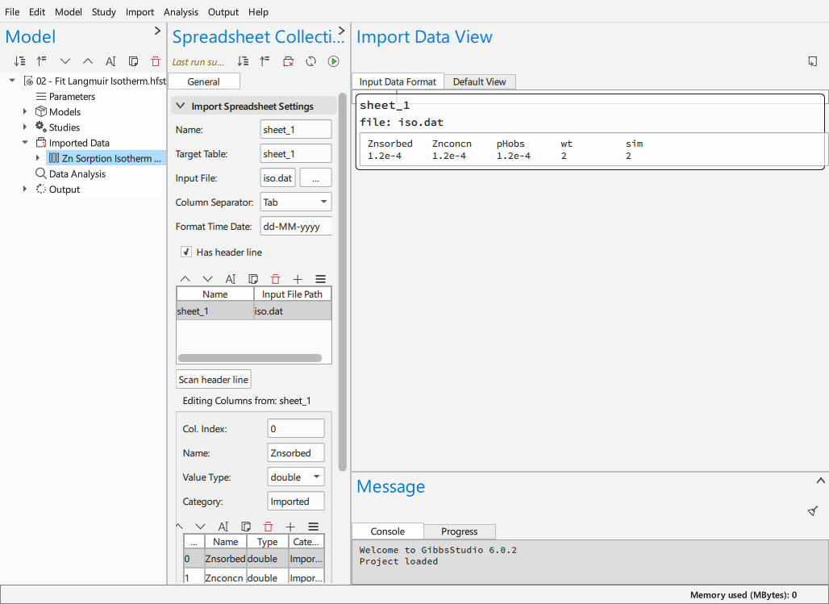Delete column with red trash icon
Screen dimensions: 829x604
point(268,527)
